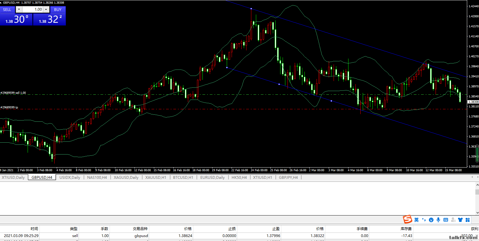The height and width of the screenshot is (241, 479).
Task: Open the XAGUSD,Daily chart tab
Action: pyautogui.click(x=126, y=178)
